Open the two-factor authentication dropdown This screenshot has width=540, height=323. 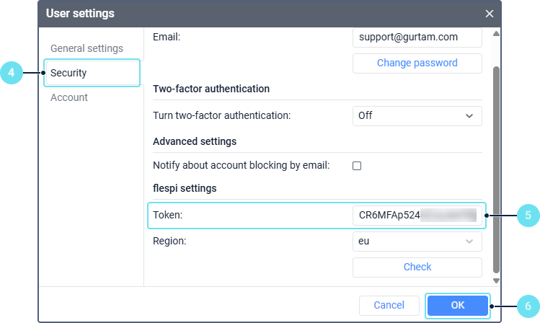(x=417, y=115)
